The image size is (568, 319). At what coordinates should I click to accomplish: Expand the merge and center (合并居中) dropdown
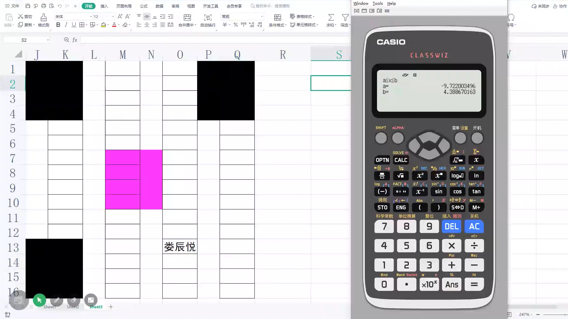tap(196, 25)
